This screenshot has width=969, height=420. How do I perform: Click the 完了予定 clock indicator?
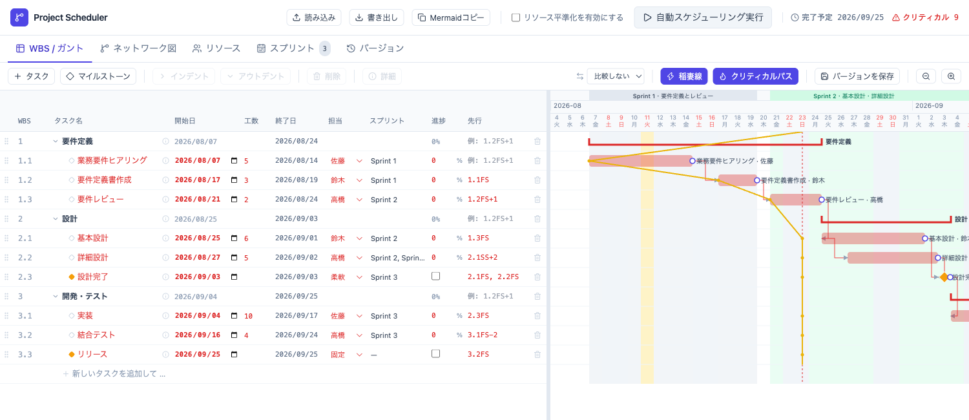[x=837, y=17]
